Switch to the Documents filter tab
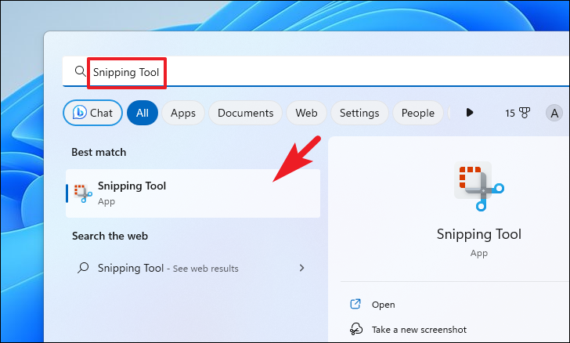This screenshot has width=570, height=343. click(245, 113)
